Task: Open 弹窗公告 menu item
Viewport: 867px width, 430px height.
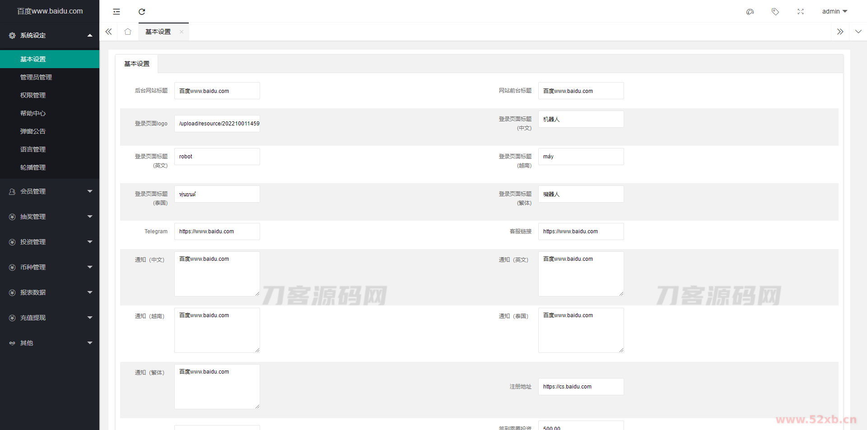Action: click(33, 131)
